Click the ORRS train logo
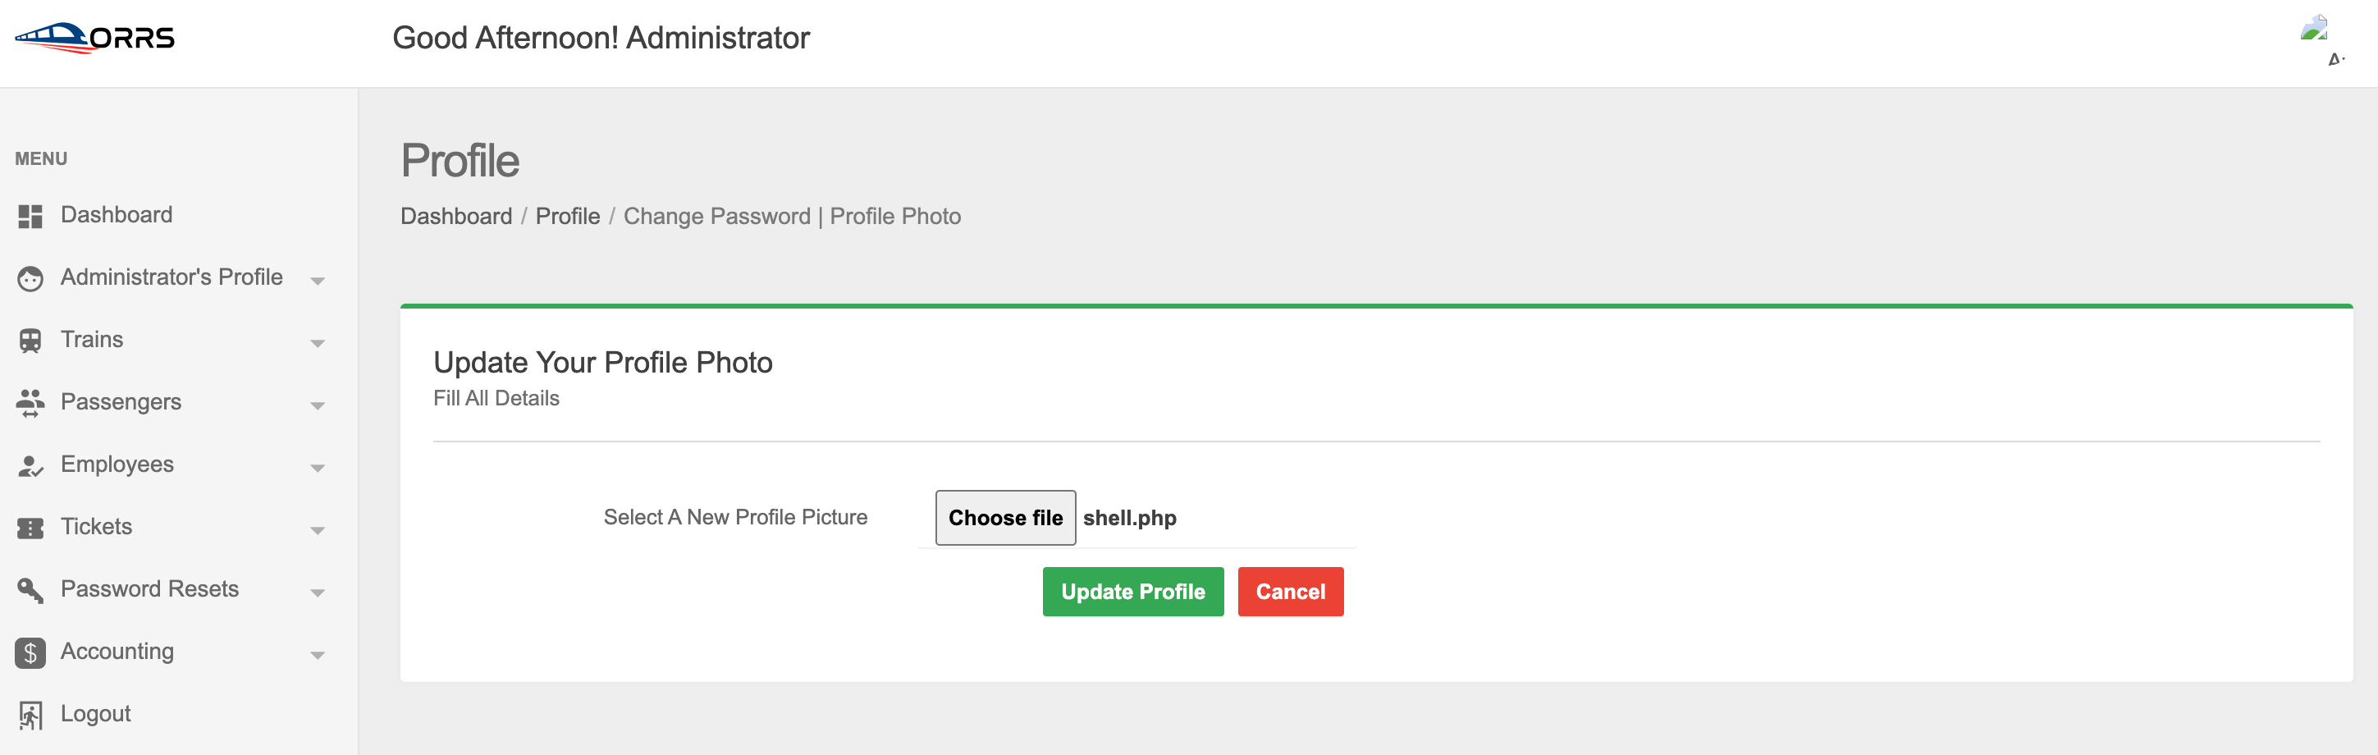The height and width of the screenshot is (755, 2378). coord(95,38)
